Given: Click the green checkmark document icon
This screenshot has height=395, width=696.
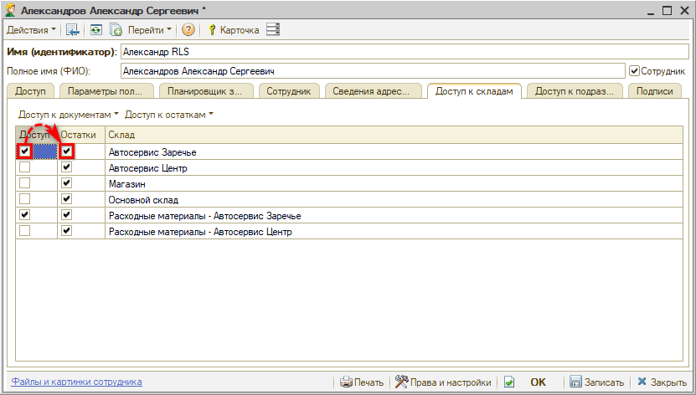Looking at the screenshot, I should 508,382.
